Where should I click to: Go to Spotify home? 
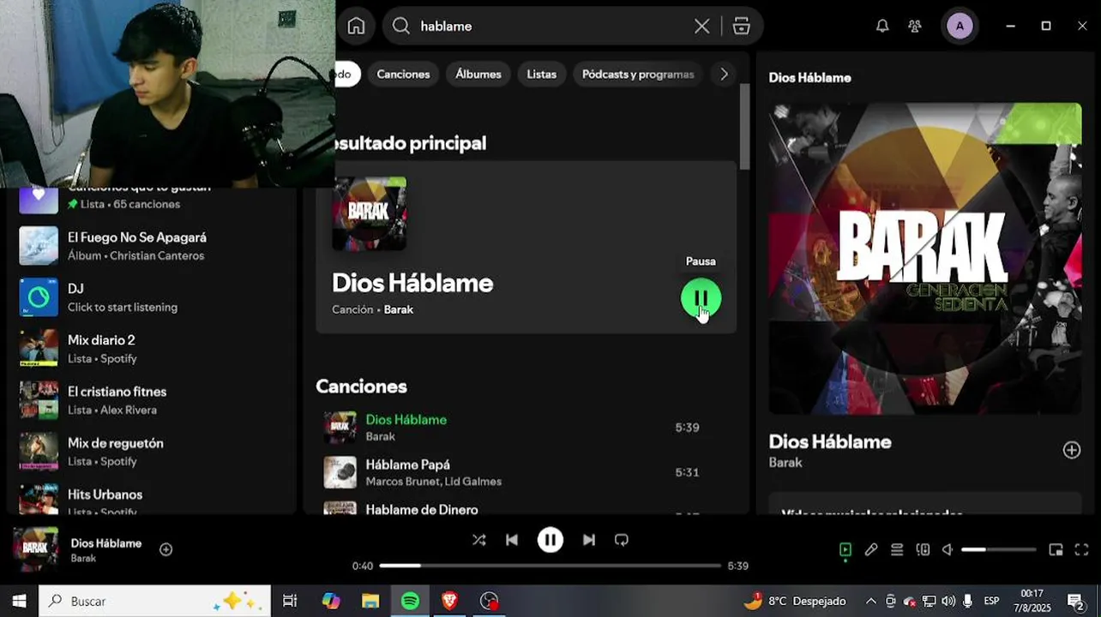(356, 26)
